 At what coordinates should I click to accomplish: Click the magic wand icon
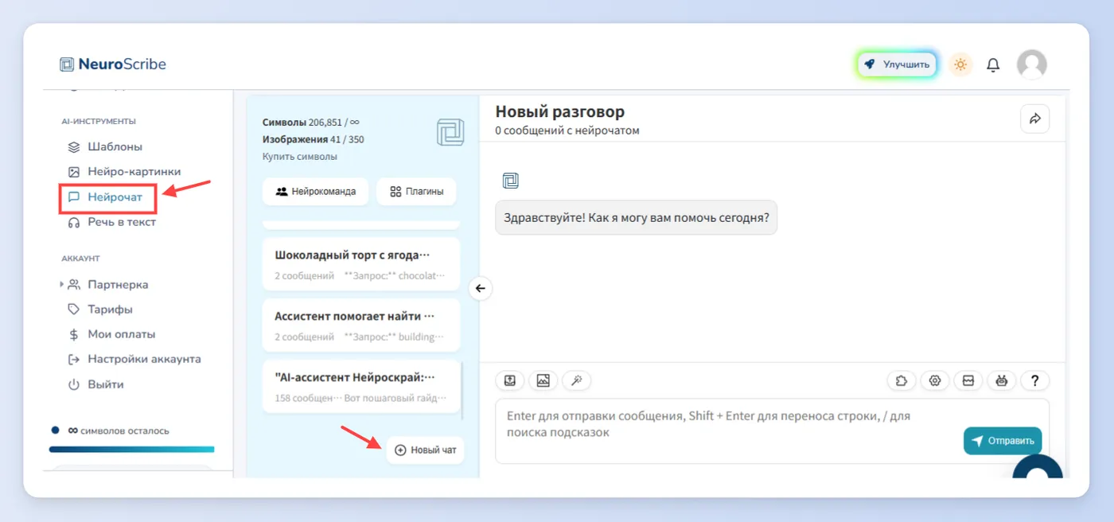click(x=576, y=380)
